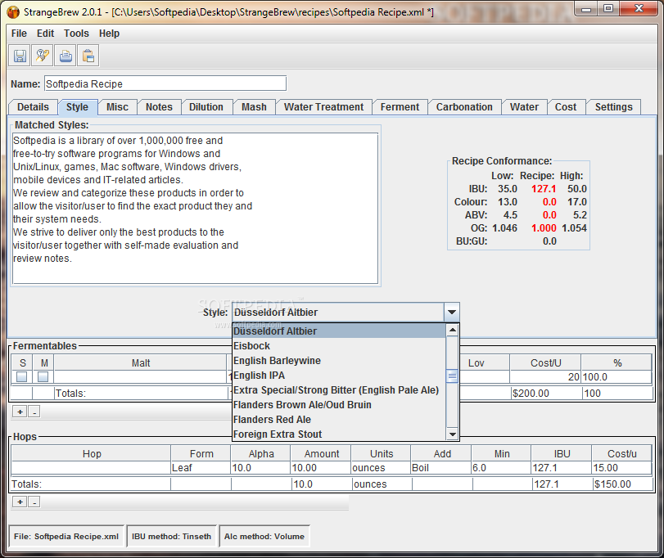664x558 pixels.
Task: Open the Edit menu
Action: (x=45, y=34)
